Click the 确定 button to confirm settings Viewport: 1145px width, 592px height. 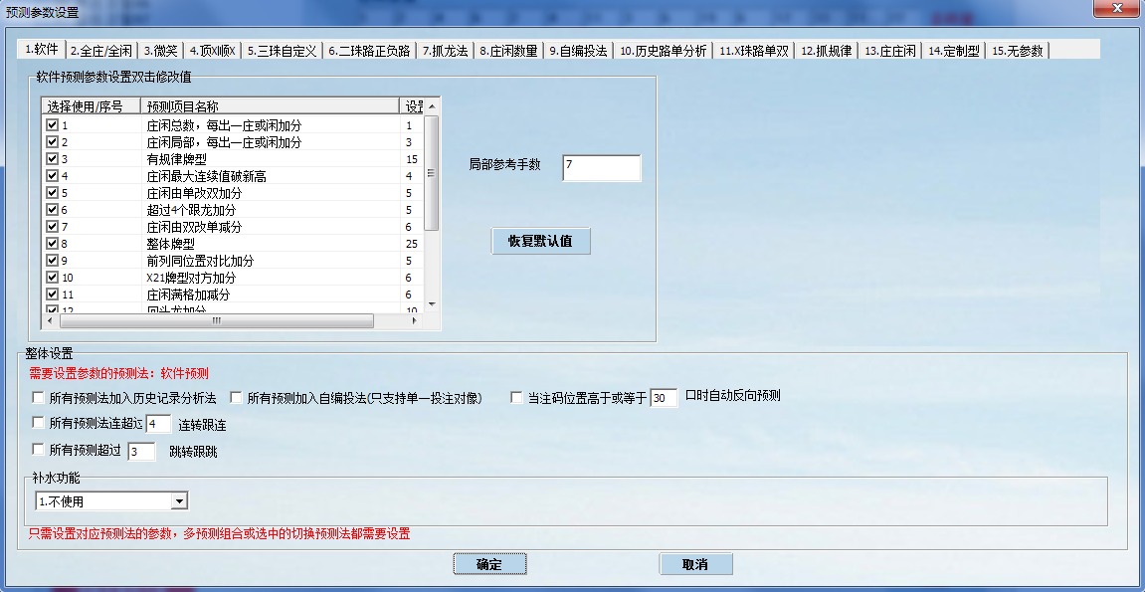tap(489, 563)
